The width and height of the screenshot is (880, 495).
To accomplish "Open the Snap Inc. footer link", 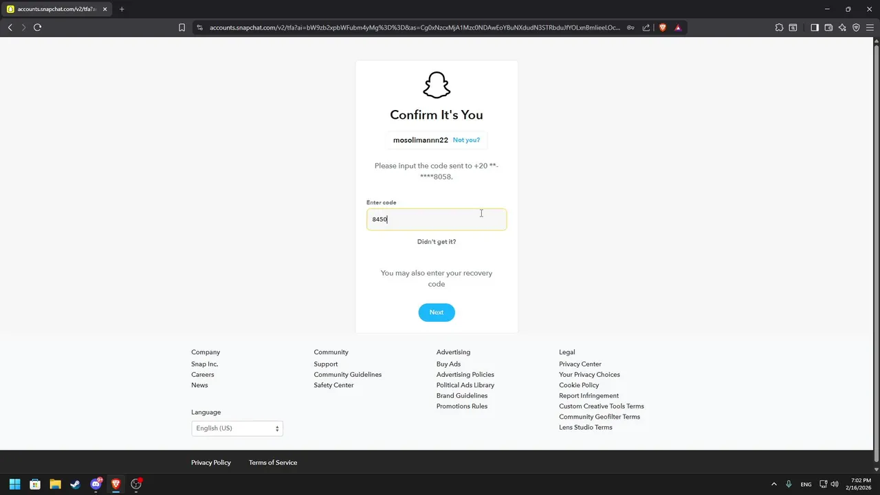I will tap(204, 364).
